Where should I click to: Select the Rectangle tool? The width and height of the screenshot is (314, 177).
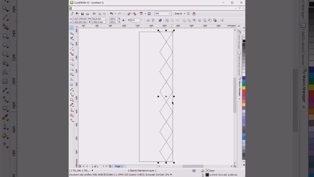[72, 59]
